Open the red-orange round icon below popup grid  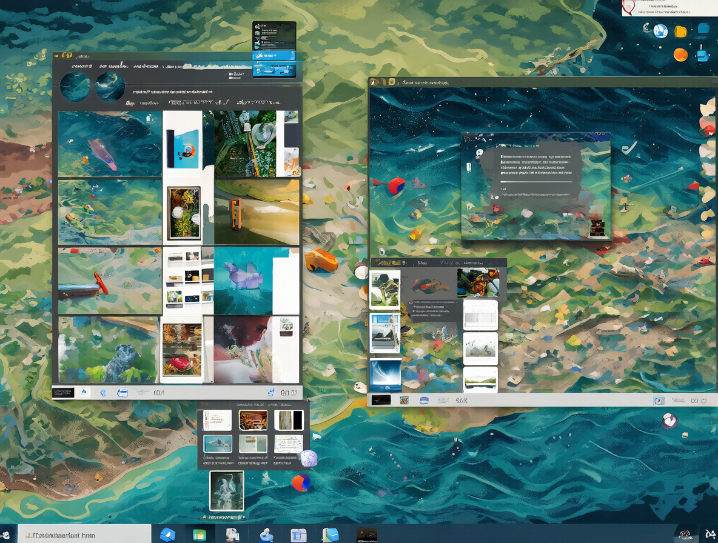301,482
